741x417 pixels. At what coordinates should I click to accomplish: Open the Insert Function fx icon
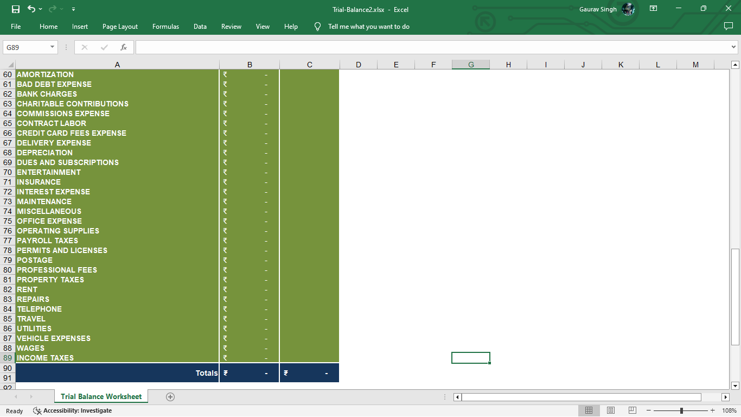point(124,47)
